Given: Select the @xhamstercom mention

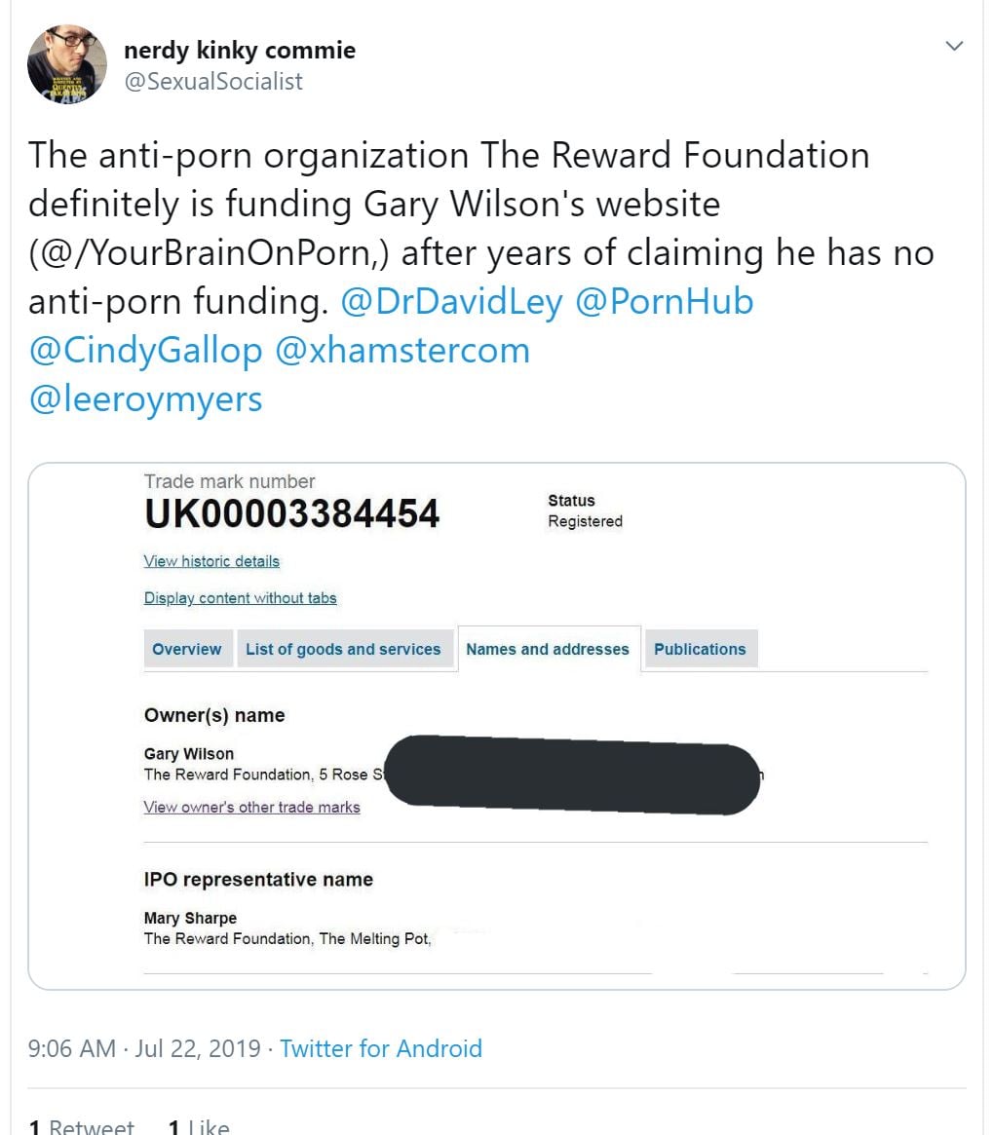Looking at the screenshot, I should 402,351.
